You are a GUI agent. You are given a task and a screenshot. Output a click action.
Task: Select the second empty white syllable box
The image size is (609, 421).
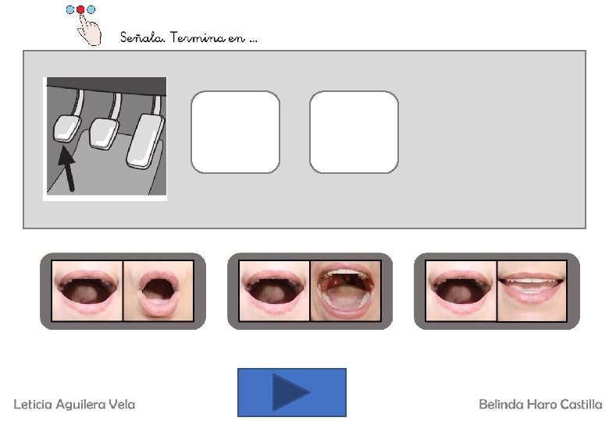354,133
